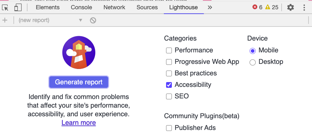Image resolution: width=312 pixels, height=137 pixels.
Task: Open the Network tab
Action: click(114, 8)
